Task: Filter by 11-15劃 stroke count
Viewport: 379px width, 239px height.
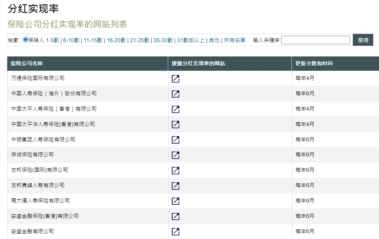Action: pos(93,40)
